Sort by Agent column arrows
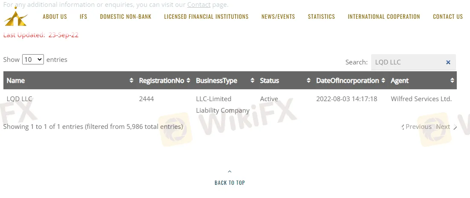The width and height of the screenshot is (470, 198). pos(452,81)
